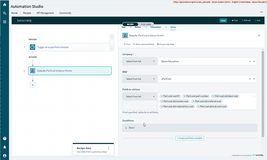Zoom out on the recipe canvas

(x=112, y=44)
